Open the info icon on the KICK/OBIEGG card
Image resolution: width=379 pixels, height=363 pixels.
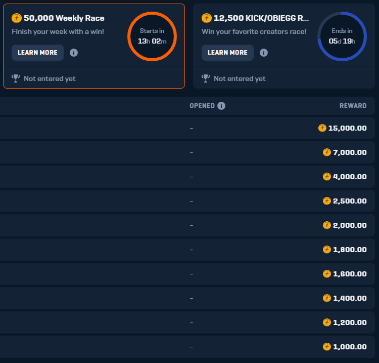pos(264,53)
